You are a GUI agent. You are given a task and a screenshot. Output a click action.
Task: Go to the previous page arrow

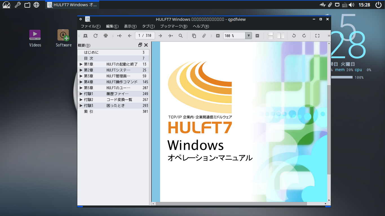(130, 36)
